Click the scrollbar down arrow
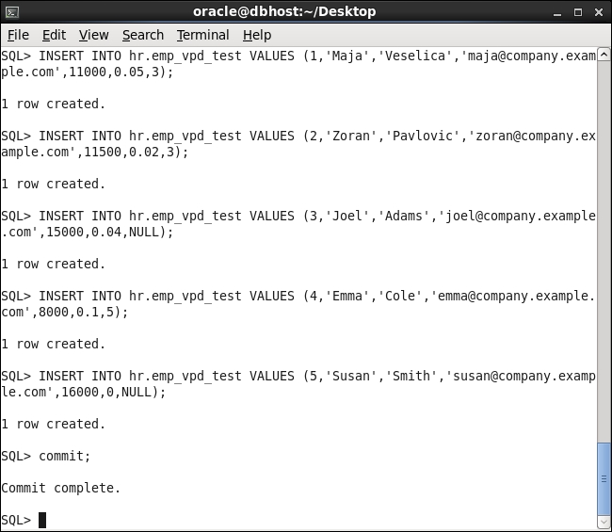Image resolution: width=612 pixels, height=532 pixels. tap(604, 522)
